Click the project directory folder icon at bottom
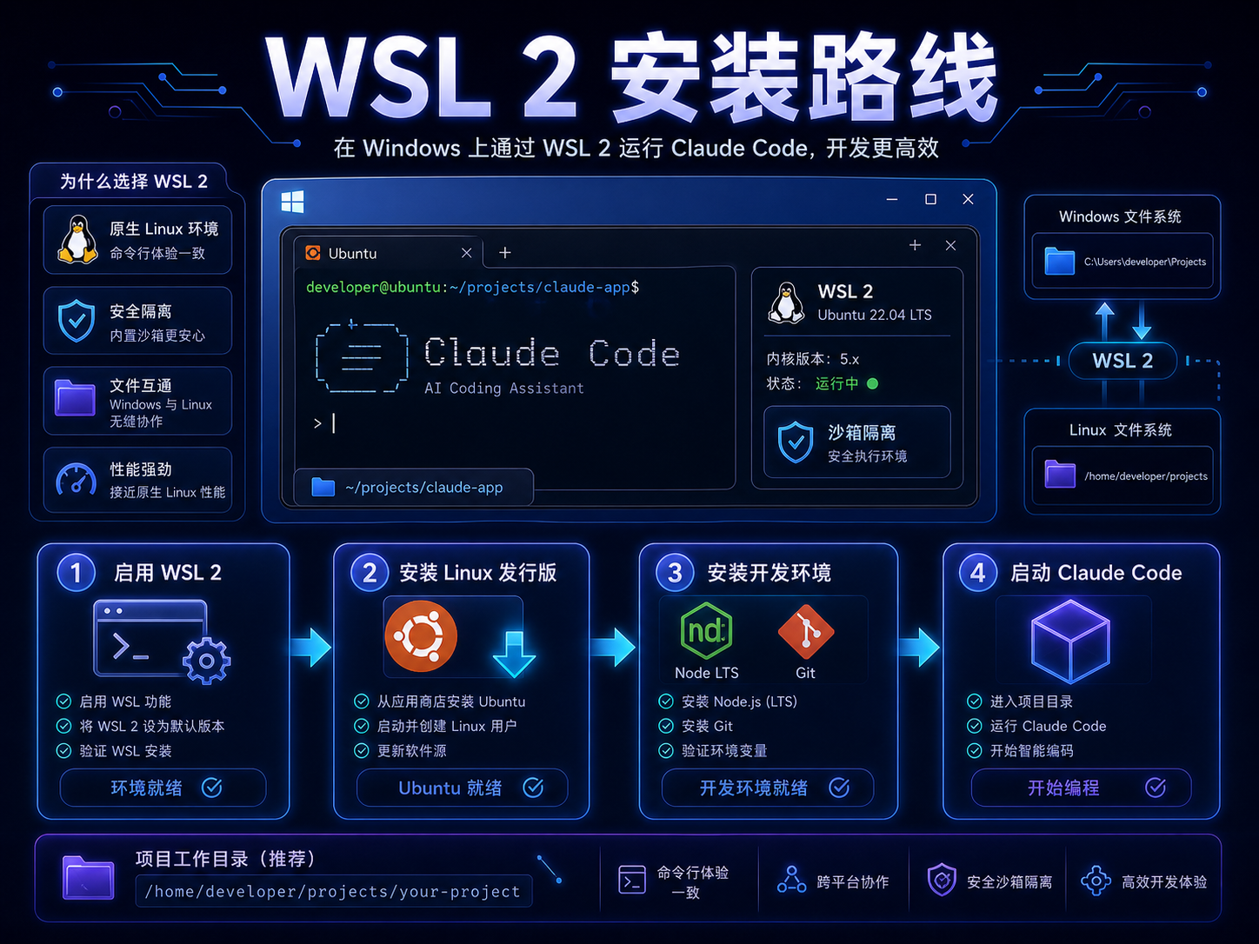The height and width of the screenshot is (944, 1259). [x=89, y=877]
